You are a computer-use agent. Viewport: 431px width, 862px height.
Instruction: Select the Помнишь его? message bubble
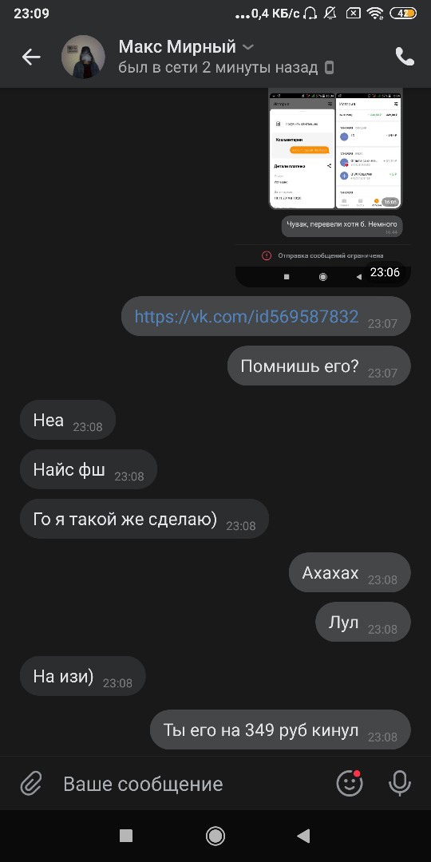click(x=319, y=366)
